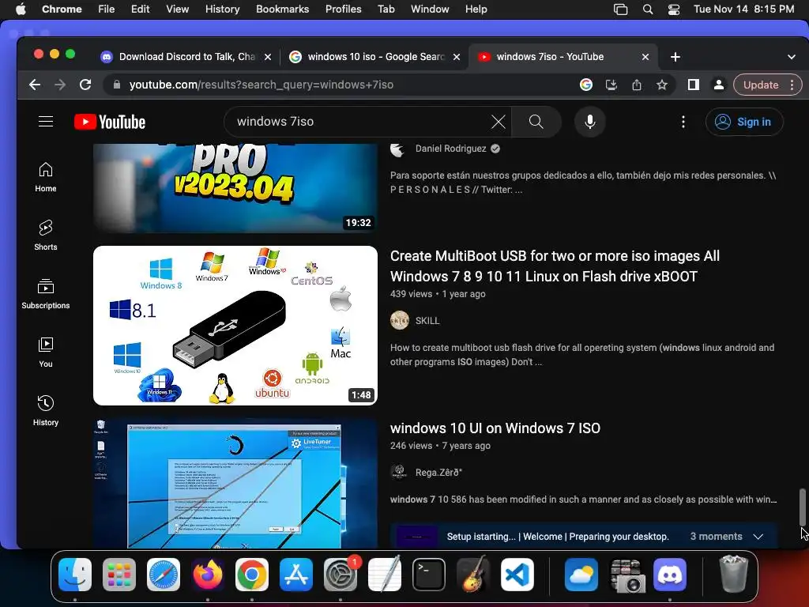Image resolution: width=809 pixels, height=607 pixels.
Task: Click the Sign in button
Action: tap(744, 122)
